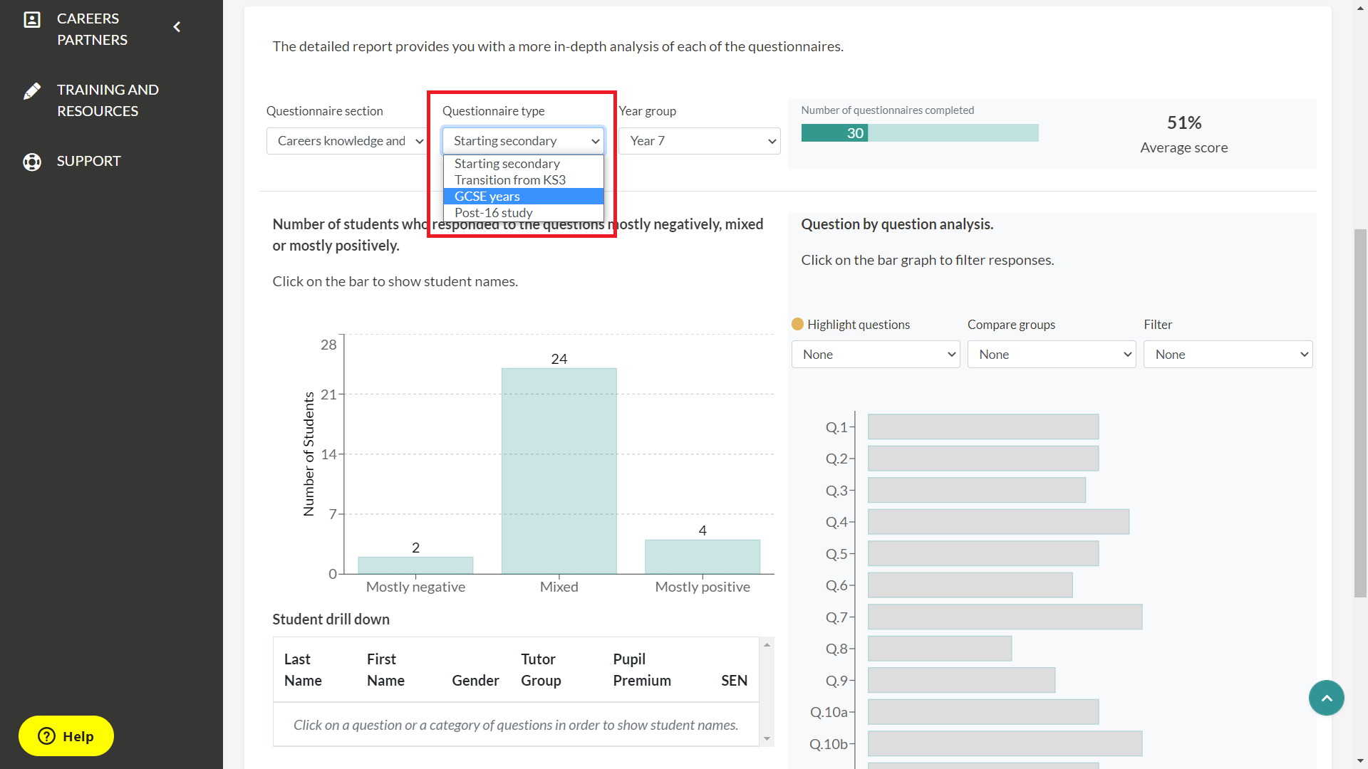Click the Q.5 bar in question analysis
The width and height of the screenshot is (1368, 769).
click(x=983, y=554)
